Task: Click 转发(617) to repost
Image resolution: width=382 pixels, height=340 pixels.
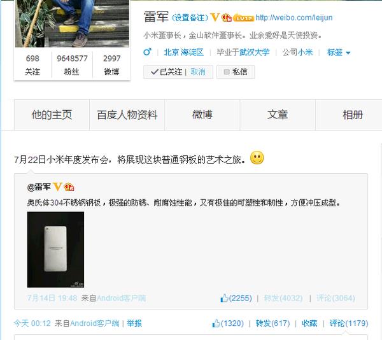Action: [x=272, y=323]
